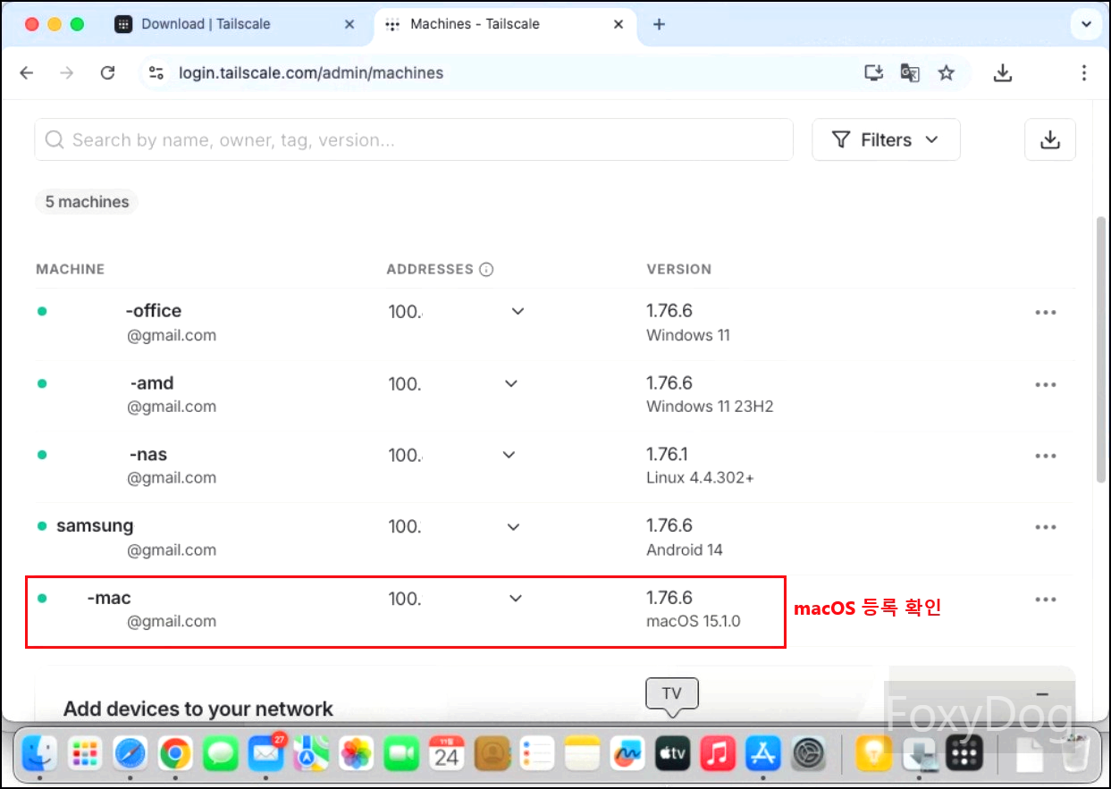Open Freeform from the dock

[x=627, y=754]
